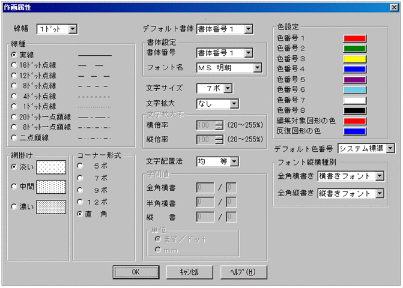Select the 二点鎖線 line type
Screen dimensions: 403x288
14,138
